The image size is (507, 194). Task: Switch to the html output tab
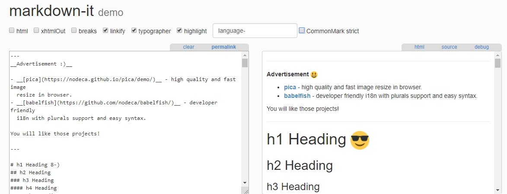pyautogui.click(x=419, y=47)
